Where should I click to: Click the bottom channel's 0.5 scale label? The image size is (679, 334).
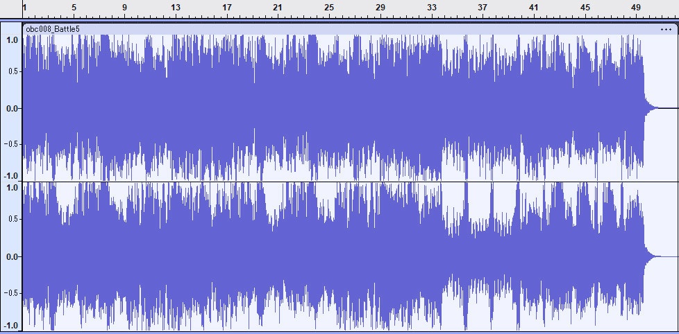[12, 219]
